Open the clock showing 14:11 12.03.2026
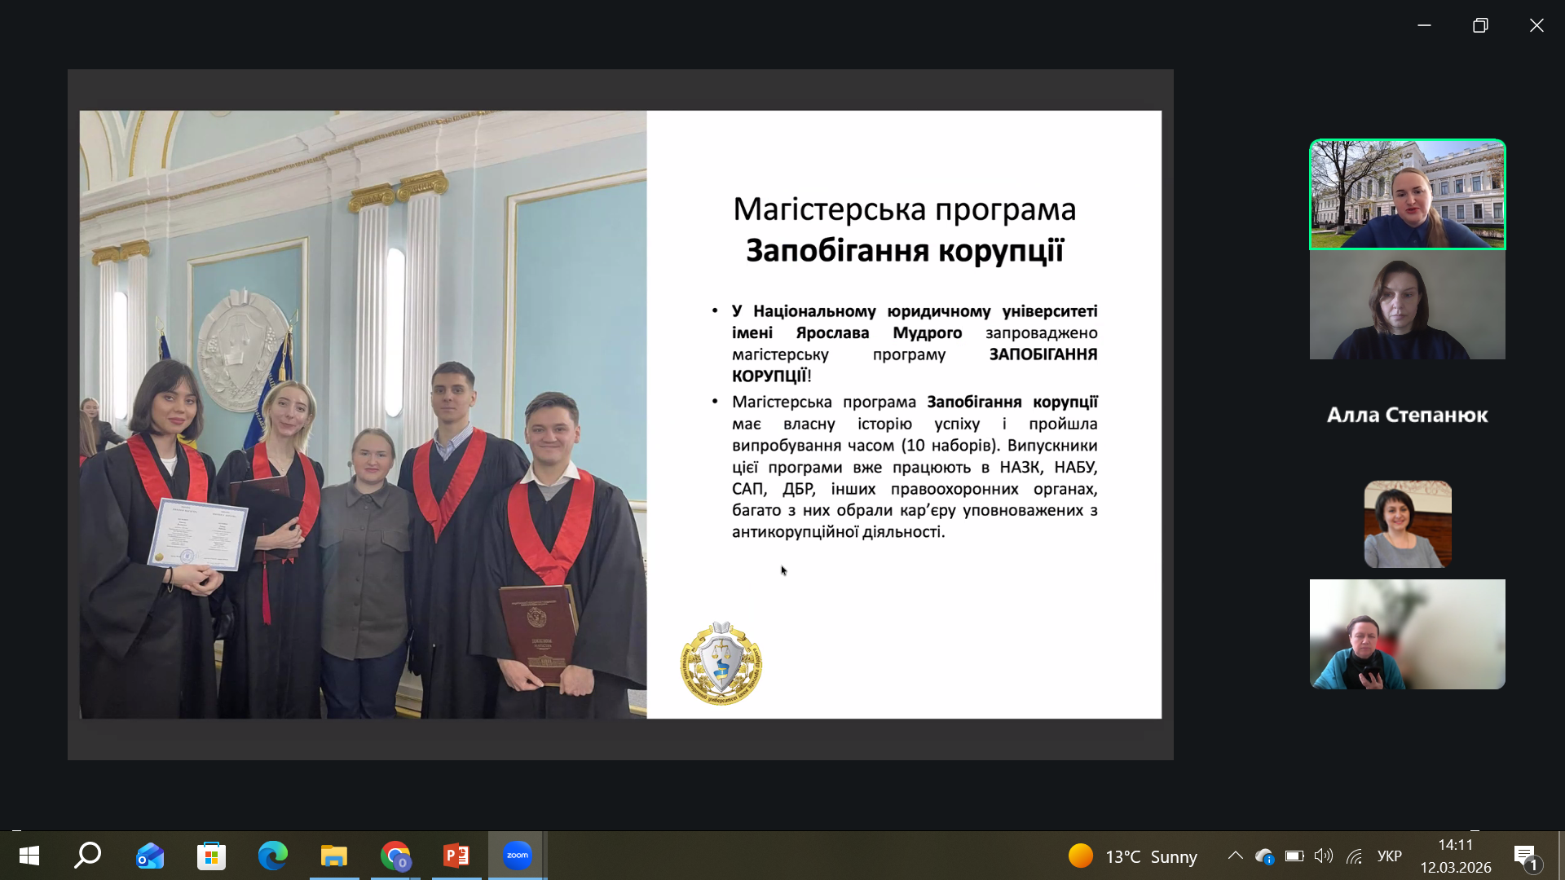 (x=1455, y=856)
